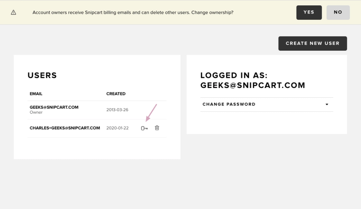The width and height of the screenshot is (361, 209).
Task: Click the CREATED column header
Action: point(116,94)
